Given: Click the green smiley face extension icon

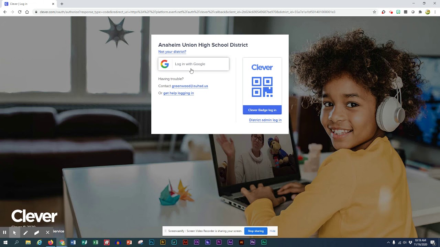Looking at the screenshot, I should [x=398, y=12].
